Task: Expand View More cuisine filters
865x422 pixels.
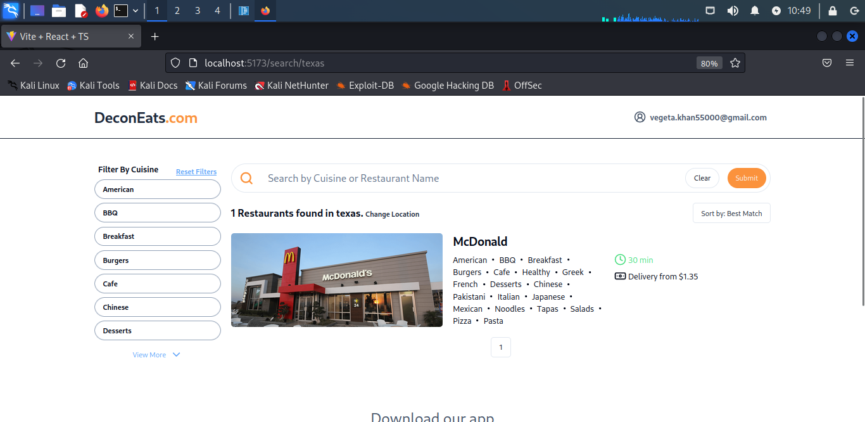Action: coord(156,354)
